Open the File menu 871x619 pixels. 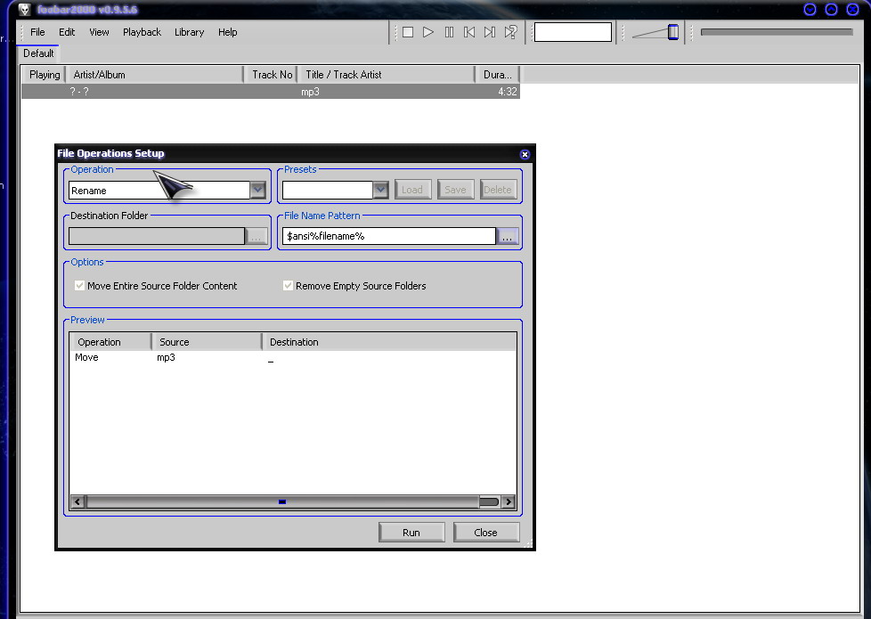pos(37,32)
